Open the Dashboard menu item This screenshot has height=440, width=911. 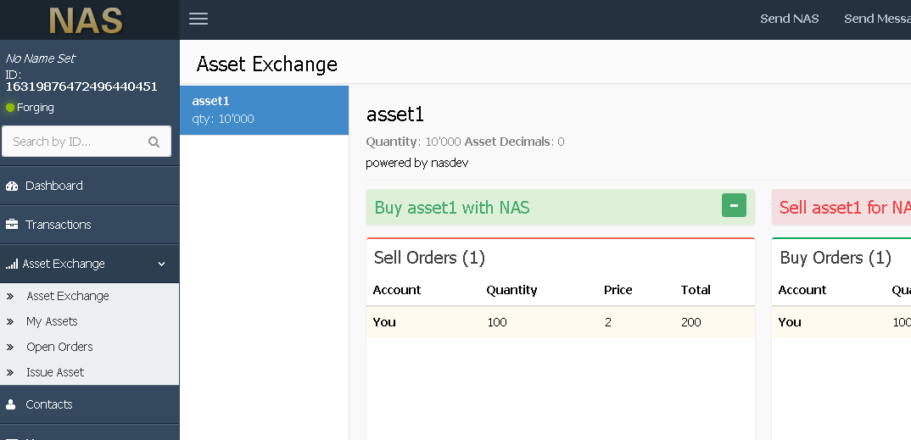[89, 186]
